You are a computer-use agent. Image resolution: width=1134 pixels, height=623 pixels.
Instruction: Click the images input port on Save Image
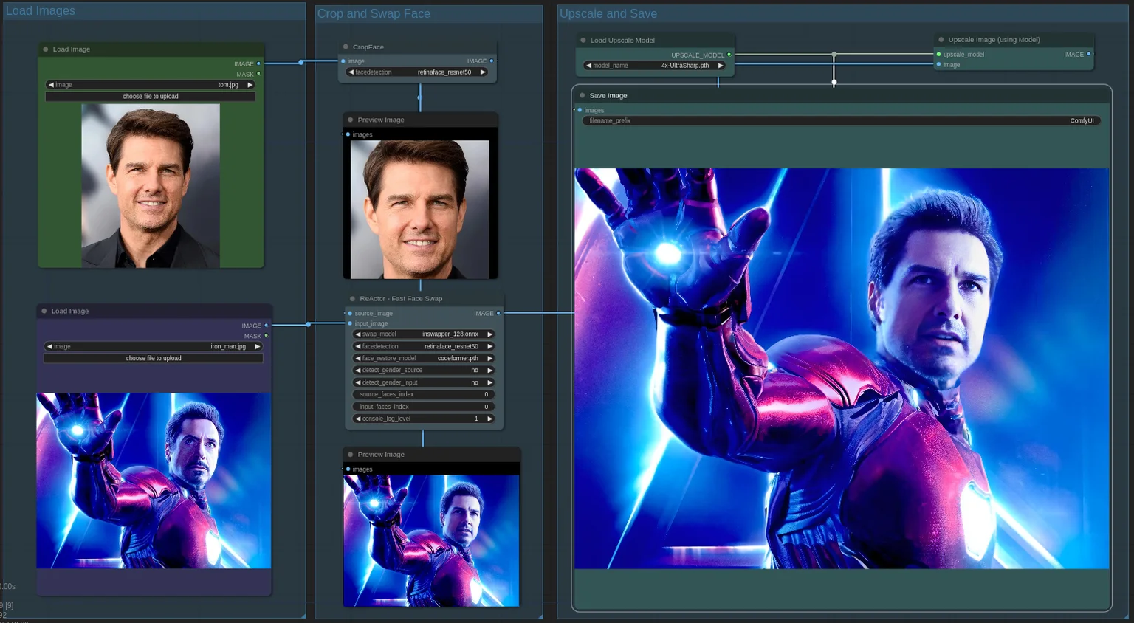tap(580, 111)
